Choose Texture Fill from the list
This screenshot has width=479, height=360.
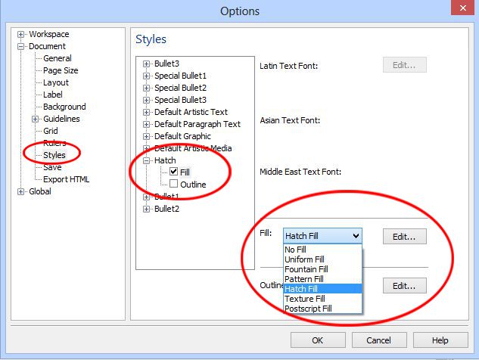pyautogui.click(x=322, y=298)
